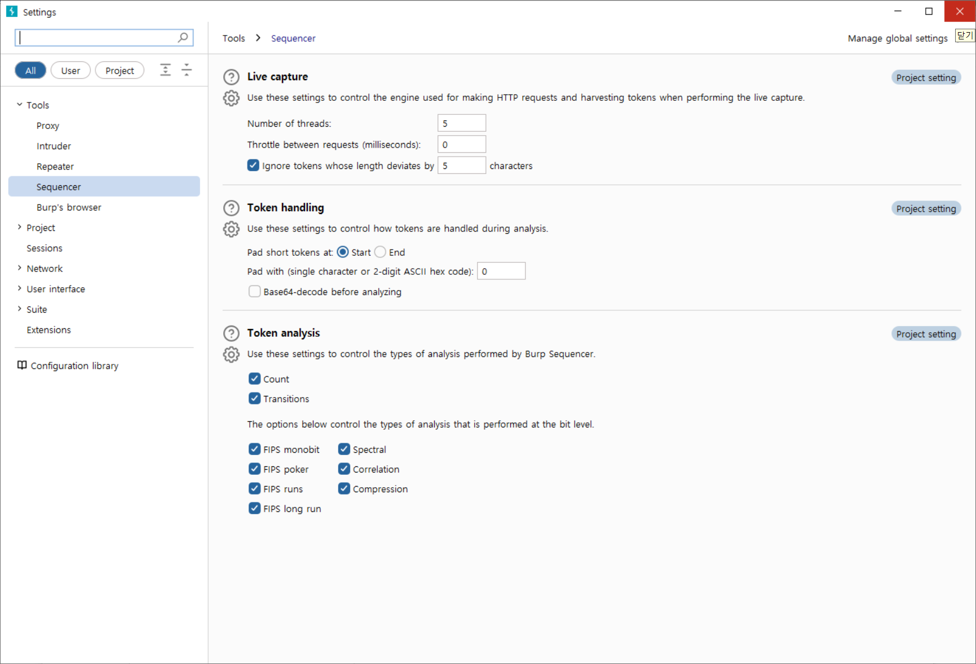Select the Start padding radio button
This screenshot has width=976, height=664.
click(342, 252)
